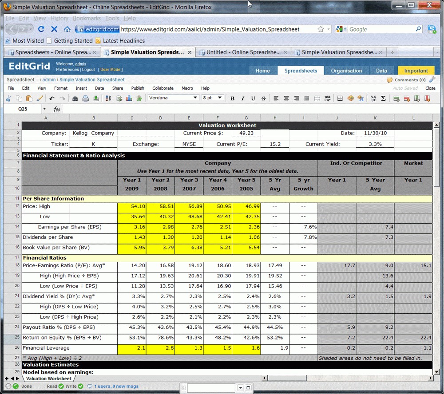The width and height of the screenshot is (444, 394).
Task: Open the cell borders icon
Action: 340,98
